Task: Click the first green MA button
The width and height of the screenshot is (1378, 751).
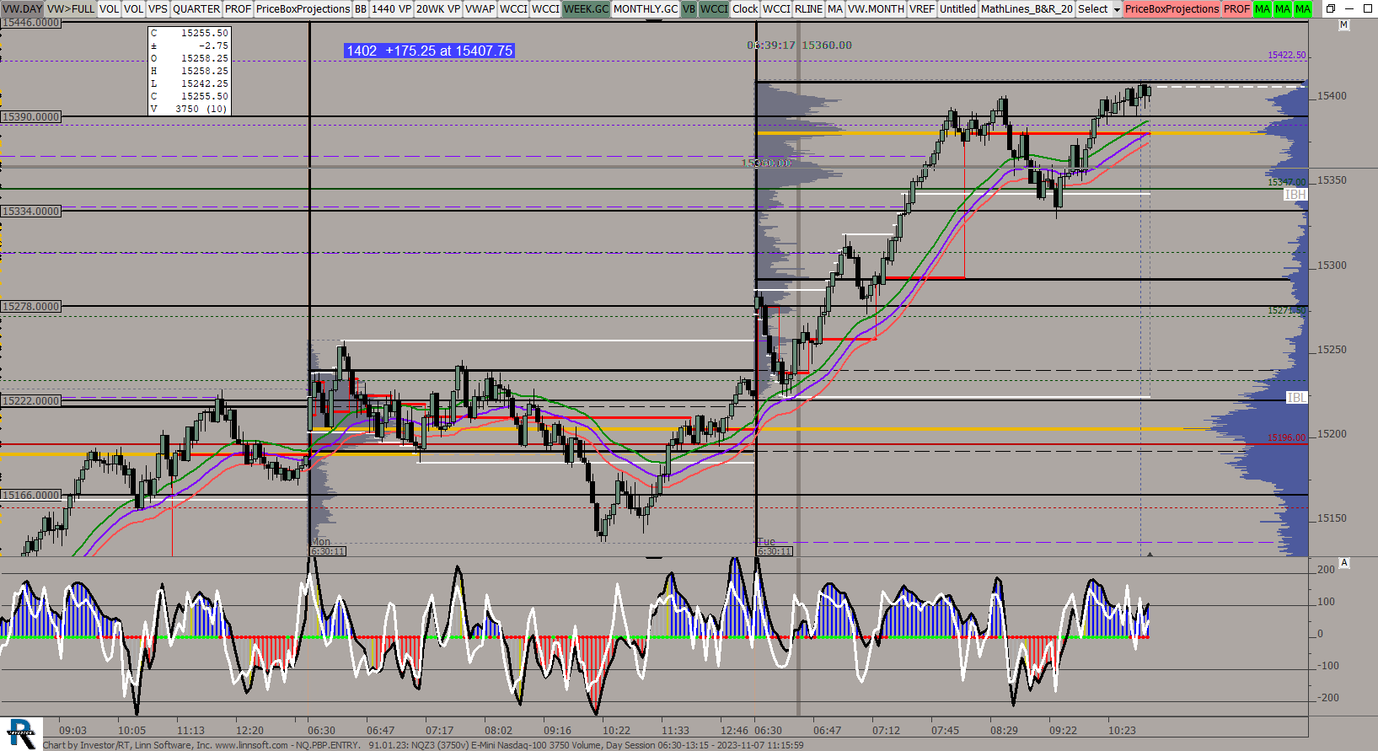Action: click(1262, 8)
